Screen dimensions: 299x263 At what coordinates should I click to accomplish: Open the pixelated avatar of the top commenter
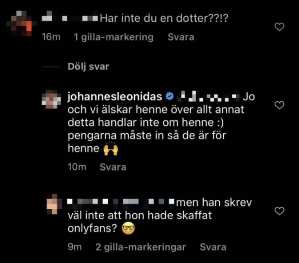pos(21,23)
